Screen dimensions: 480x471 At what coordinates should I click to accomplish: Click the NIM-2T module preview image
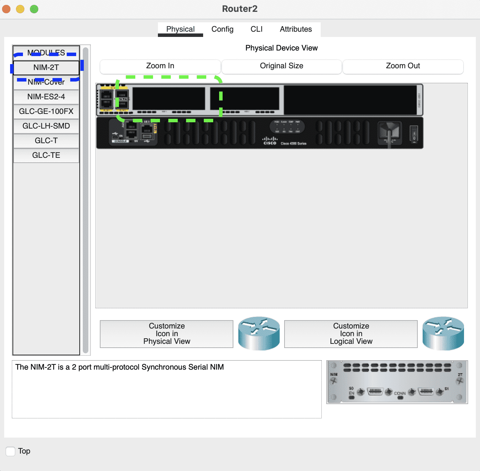(397, 382)
